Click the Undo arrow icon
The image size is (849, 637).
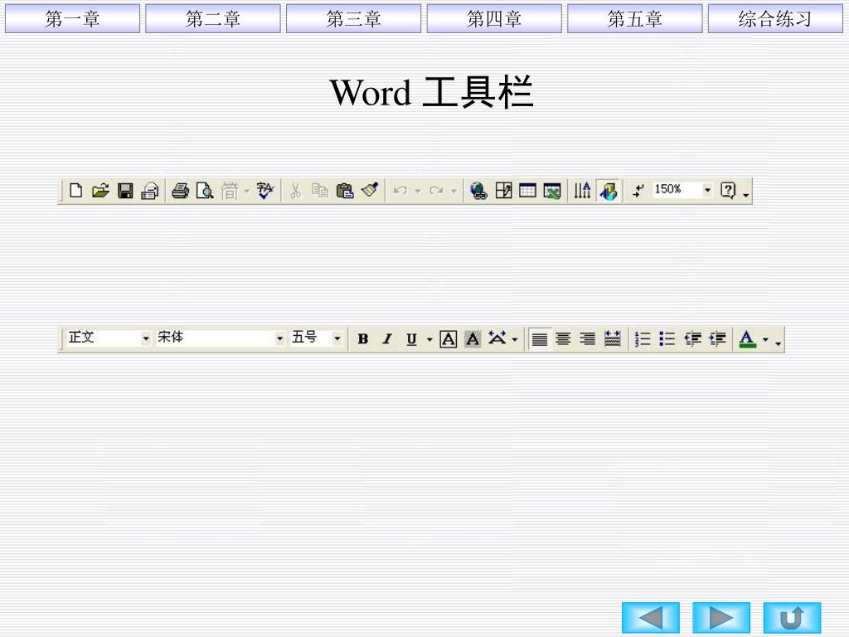pos(400,191)
